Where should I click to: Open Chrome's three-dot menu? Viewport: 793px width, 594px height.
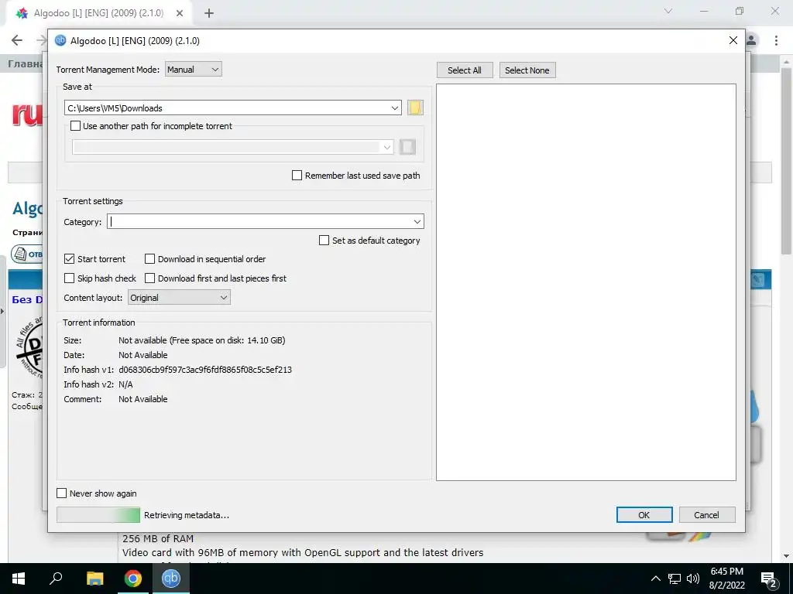tap(776, 40)
